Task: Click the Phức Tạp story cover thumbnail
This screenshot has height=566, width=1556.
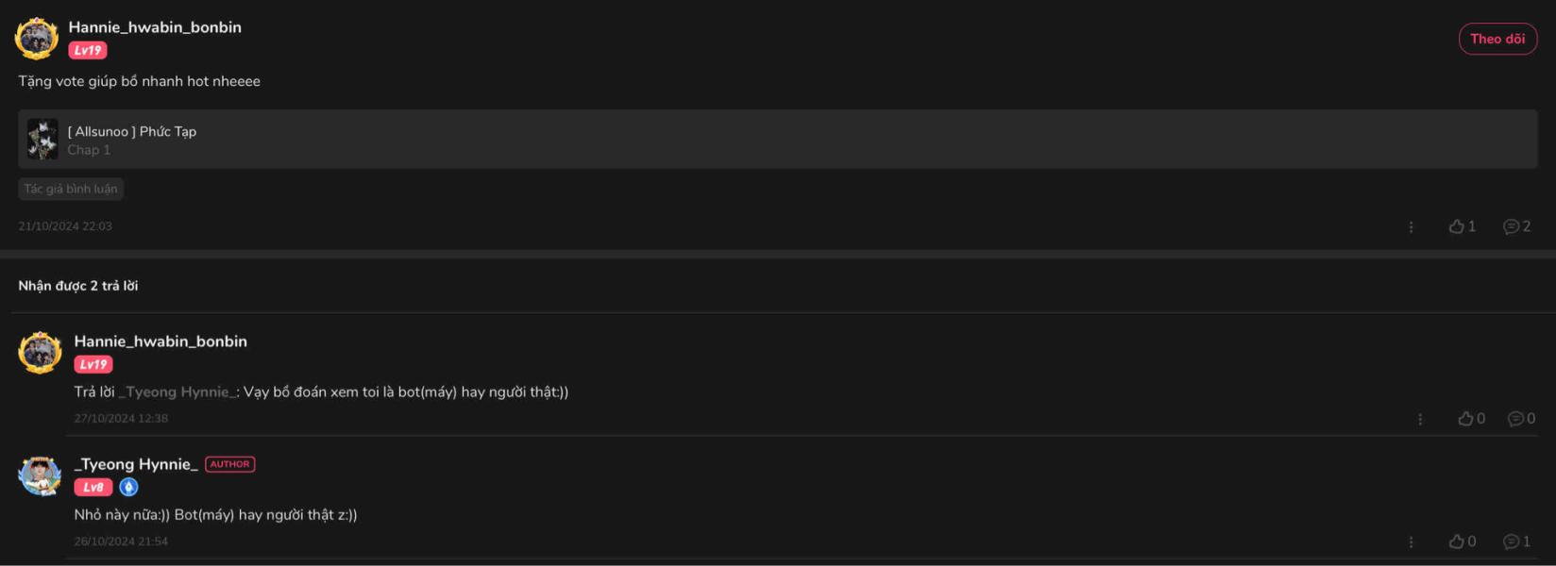Action: [x=42, y=139]
